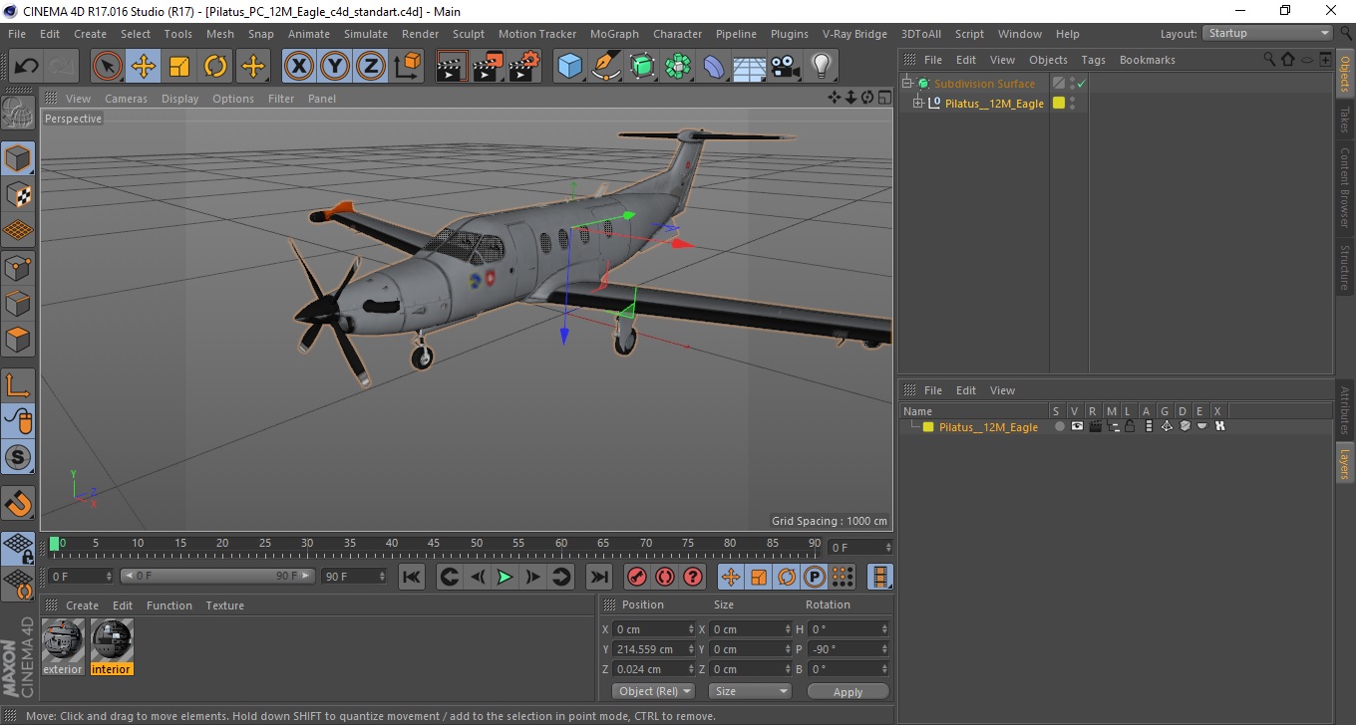Expand the Pilatus__12M_Eagle tree node
1356x725 pixels.
coord(918,103)
